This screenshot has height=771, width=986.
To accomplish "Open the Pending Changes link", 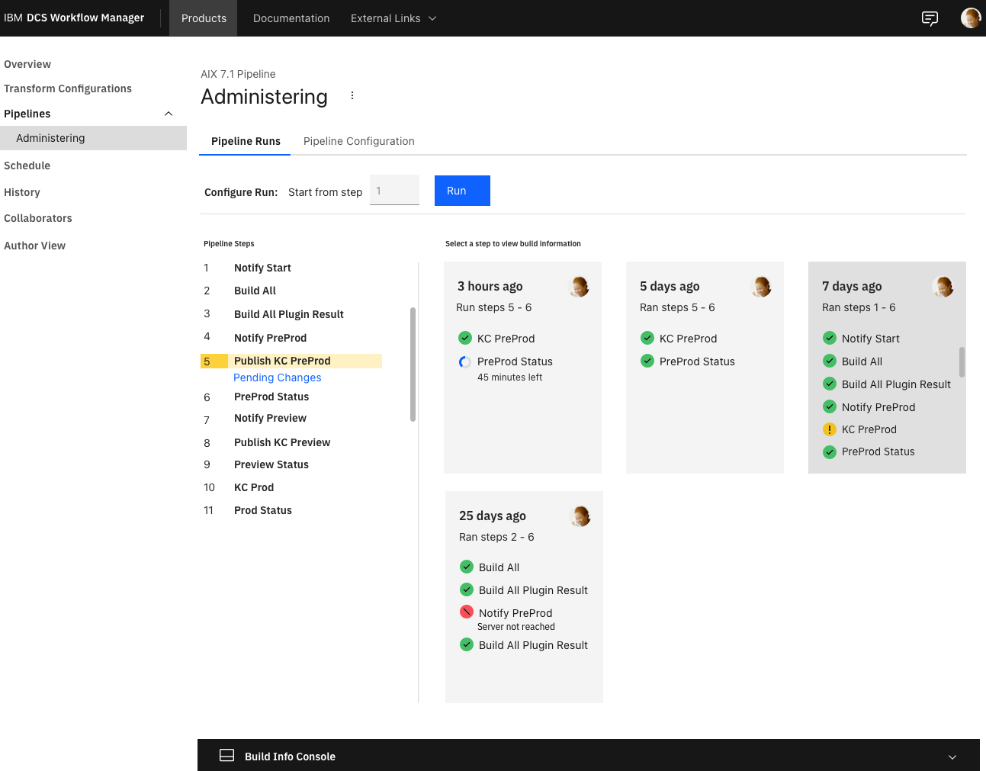I will click(278, 377).
